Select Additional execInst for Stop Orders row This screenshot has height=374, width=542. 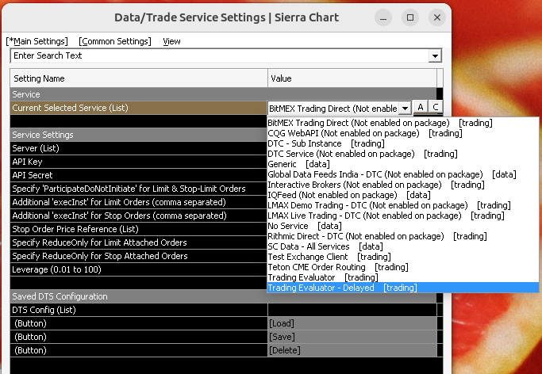click(x=139, y=216)
